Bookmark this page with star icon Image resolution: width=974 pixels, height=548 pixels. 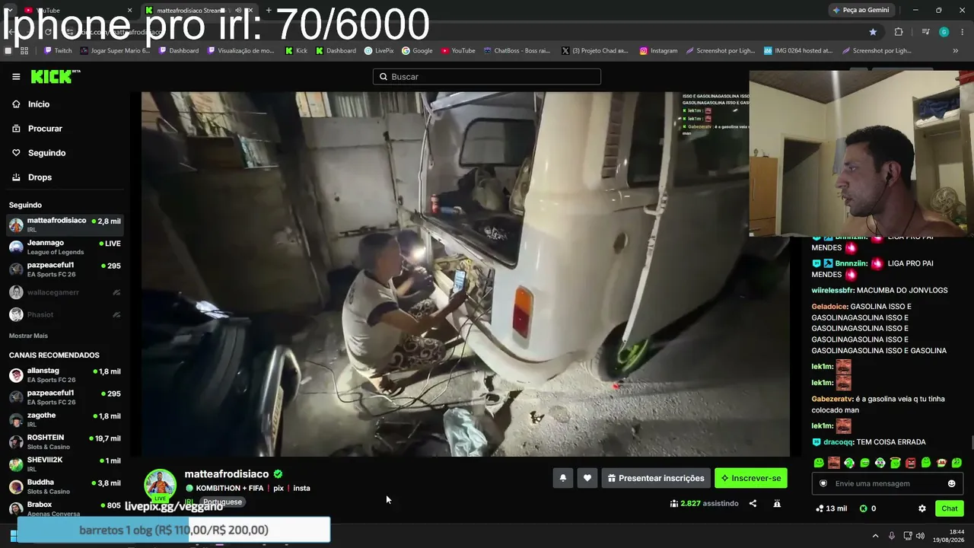pyautogui.click(x=873, y=32)
